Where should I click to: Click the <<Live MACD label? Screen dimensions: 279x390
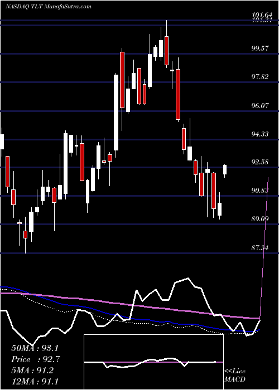click(235, 376)
